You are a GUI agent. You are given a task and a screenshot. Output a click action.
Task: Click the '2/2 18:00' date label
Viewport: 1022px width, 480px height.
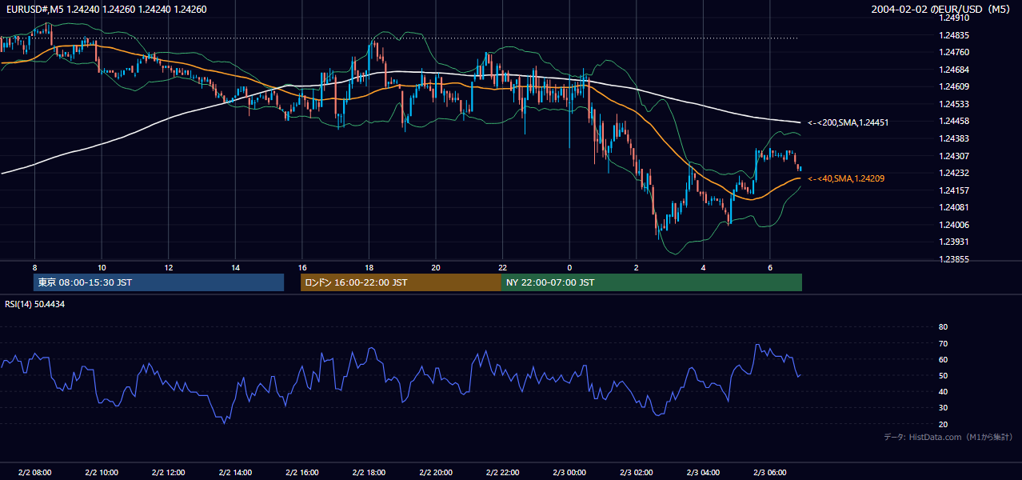(x=369, y=473)
